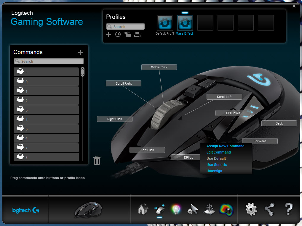Click the Middle Click button label
Viewport: 302px width, 226px height.
159,67
